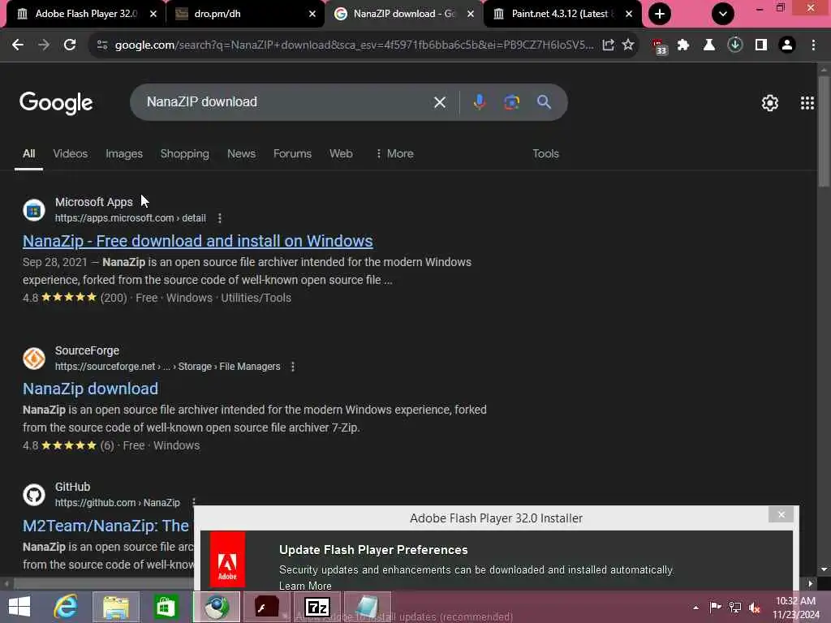Open the Google apps grid
Viewport: 831px width, 623px height.
click(807, 103)
